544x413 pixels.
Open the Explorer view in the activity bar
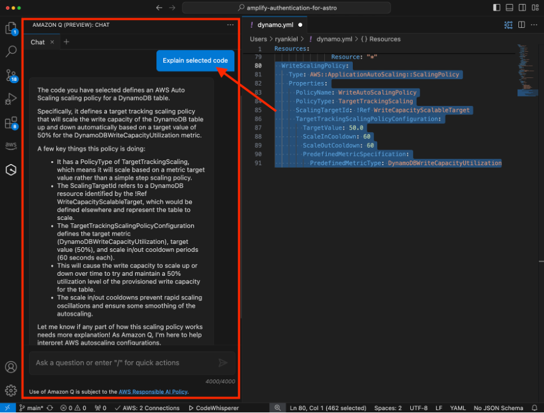tap(11, 28)
